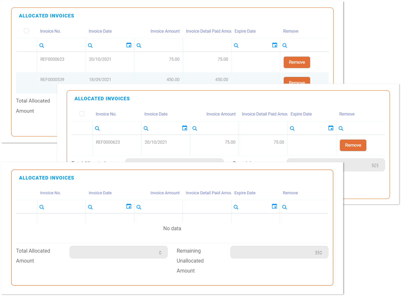
Task: Sort by Invoice Amount header in bottom panel
Action: tap(165, 193)
